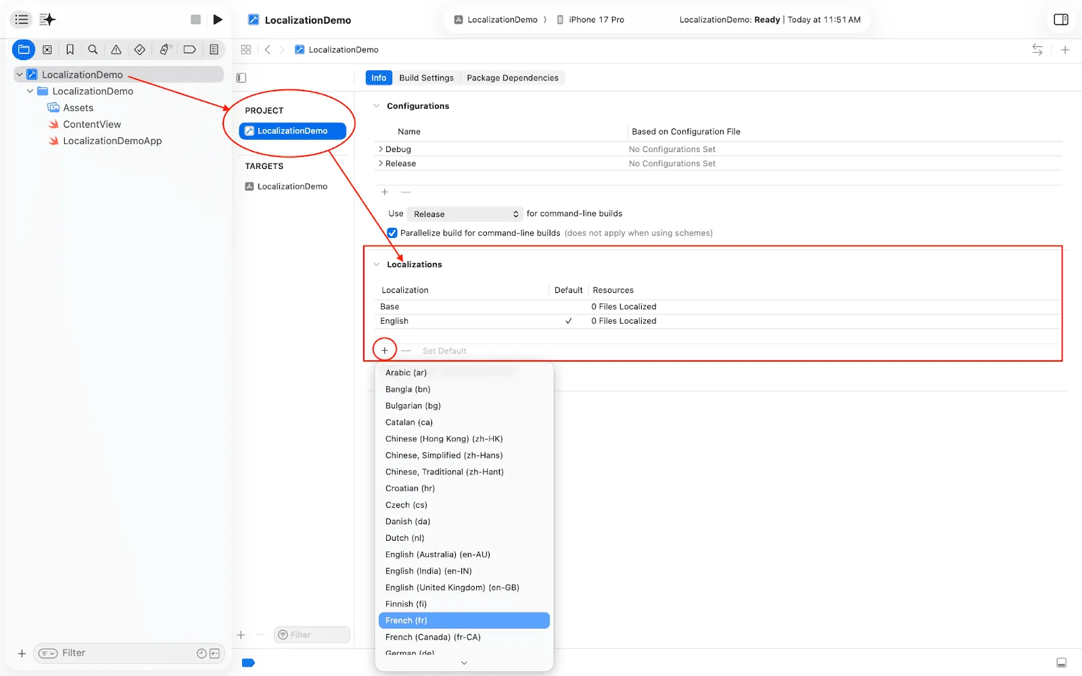
Task: Select the Breakpoint navigator tag icon
Action: point(190,49)
